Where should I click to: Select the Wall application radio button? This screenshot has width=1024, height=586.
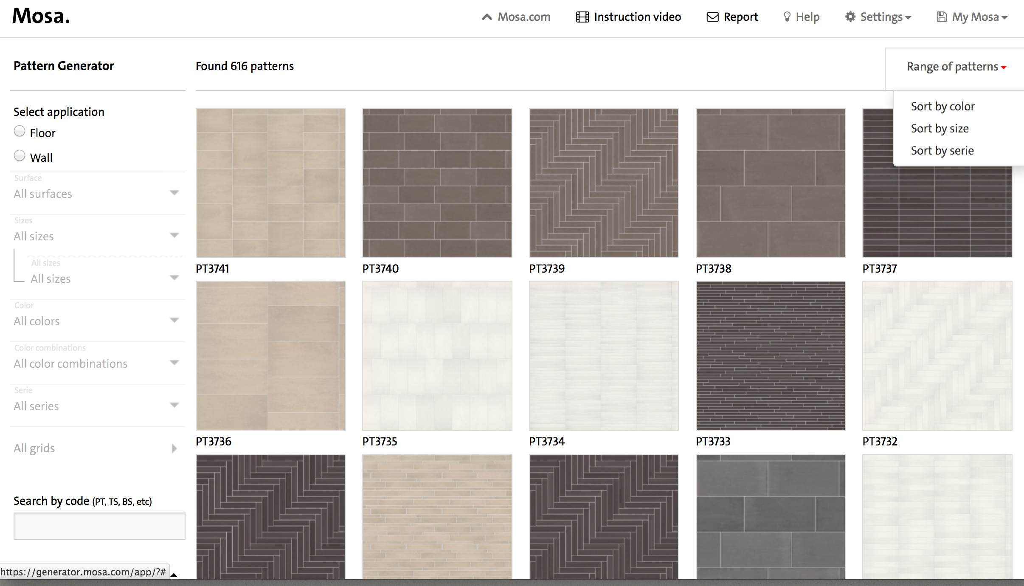[x=20, y=156]
